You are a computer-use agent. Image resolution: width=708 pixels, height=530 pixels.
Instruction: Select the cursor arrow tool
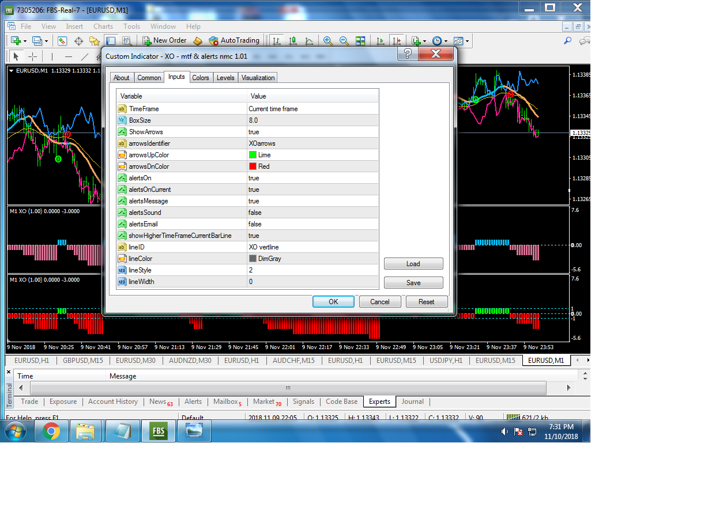click(x=16, y=56)
